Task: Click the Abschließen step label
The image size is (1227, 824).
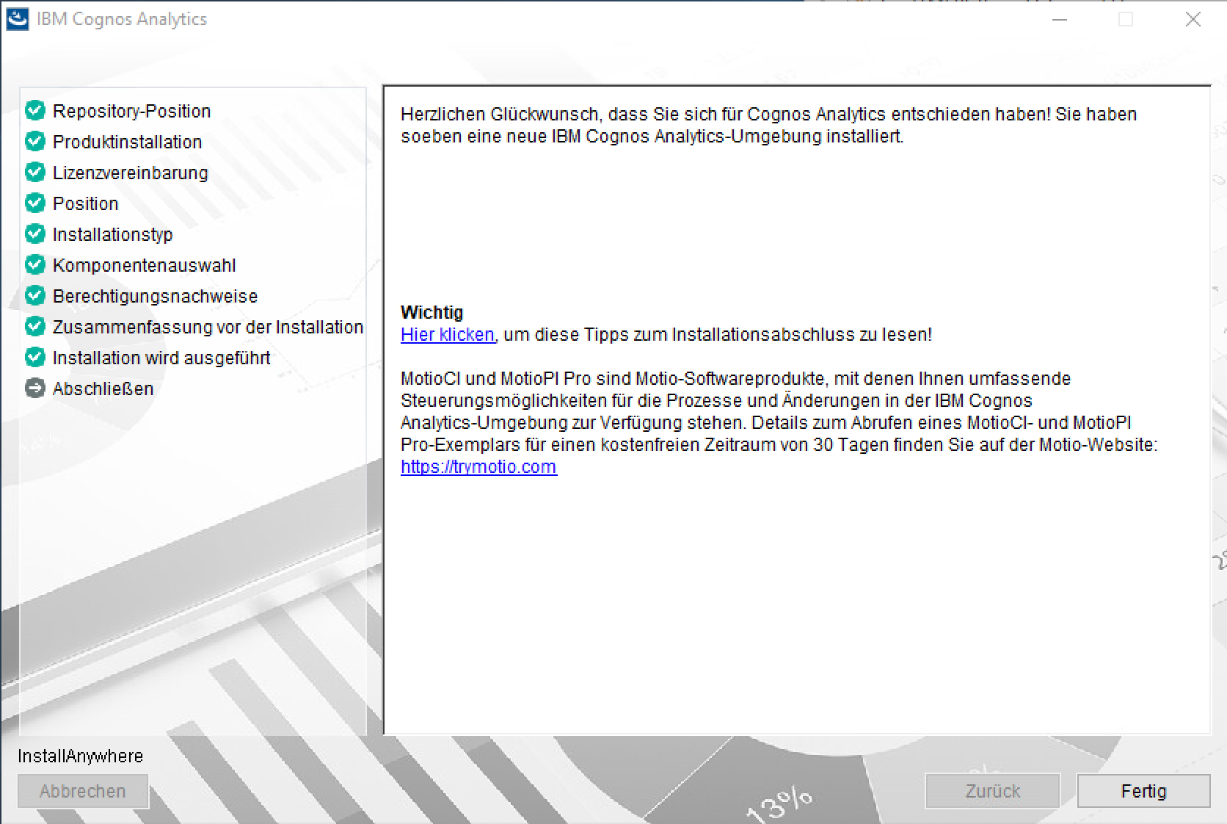Action: tap(103, 388)
